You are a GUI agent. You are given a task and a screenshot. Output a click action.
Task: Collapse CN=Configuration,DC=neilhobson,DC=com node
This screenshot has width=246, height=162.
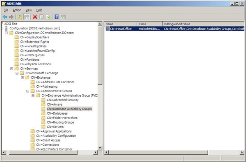pyautogui.click(x=6, y=33)
